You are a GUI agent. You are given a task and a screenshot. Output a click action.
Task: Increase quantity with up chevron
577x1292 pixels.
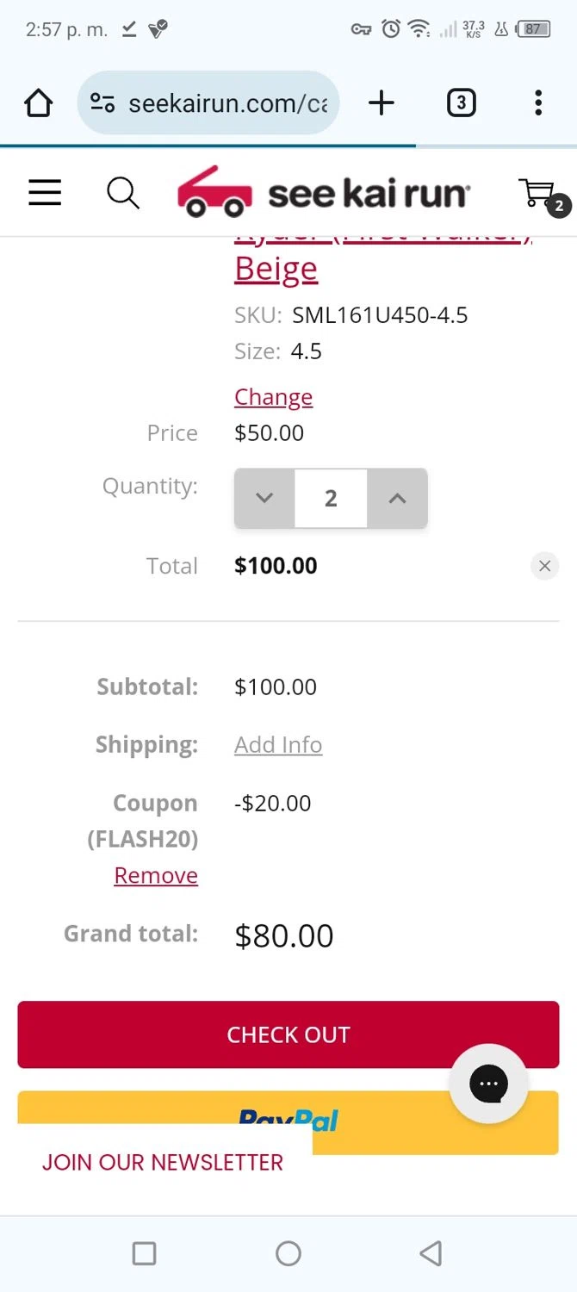(x=397, y=498)
